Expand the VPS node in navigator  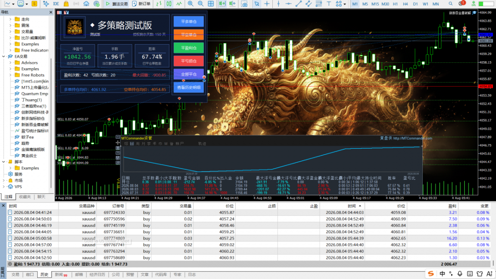(x=4, y=187)
